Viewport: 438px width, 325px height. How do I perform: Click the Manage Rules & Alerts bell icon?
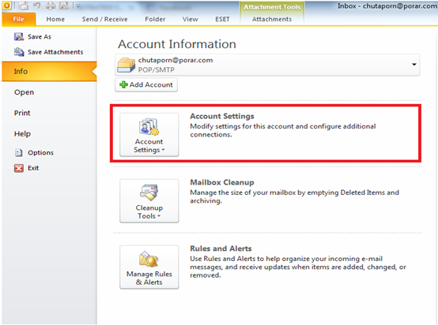[149, 259]
